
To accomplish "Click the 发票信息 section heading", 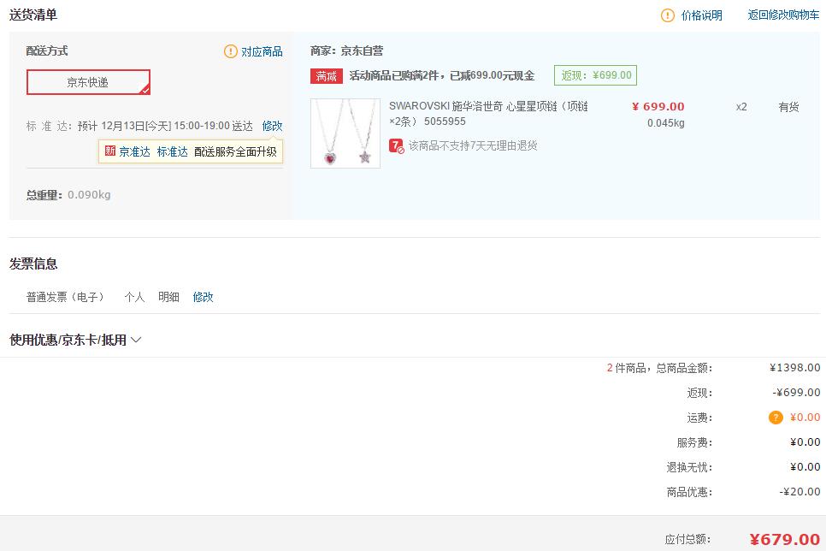I will 33,264.
